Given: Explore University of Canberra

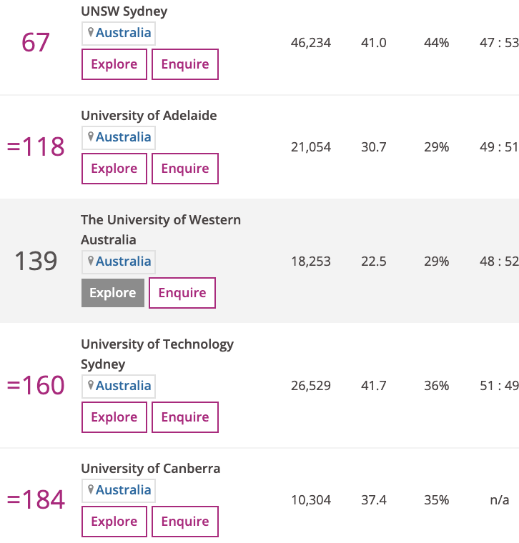Looking at the screenshot, I should pos(114,522).
